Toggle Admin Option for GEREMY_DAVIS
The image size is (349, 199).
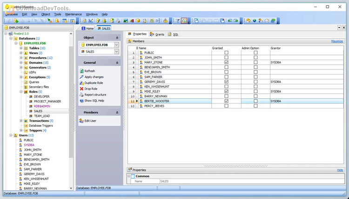point(255,82)
